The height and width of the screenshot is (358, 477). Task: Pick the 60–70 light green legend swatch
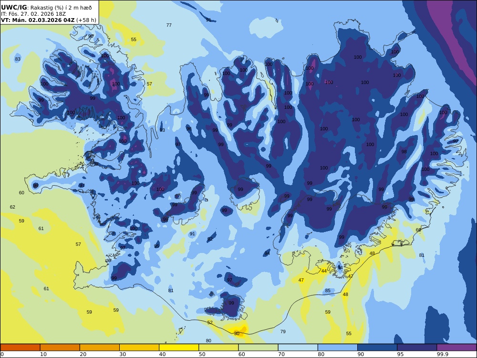[x=258, y=347]
